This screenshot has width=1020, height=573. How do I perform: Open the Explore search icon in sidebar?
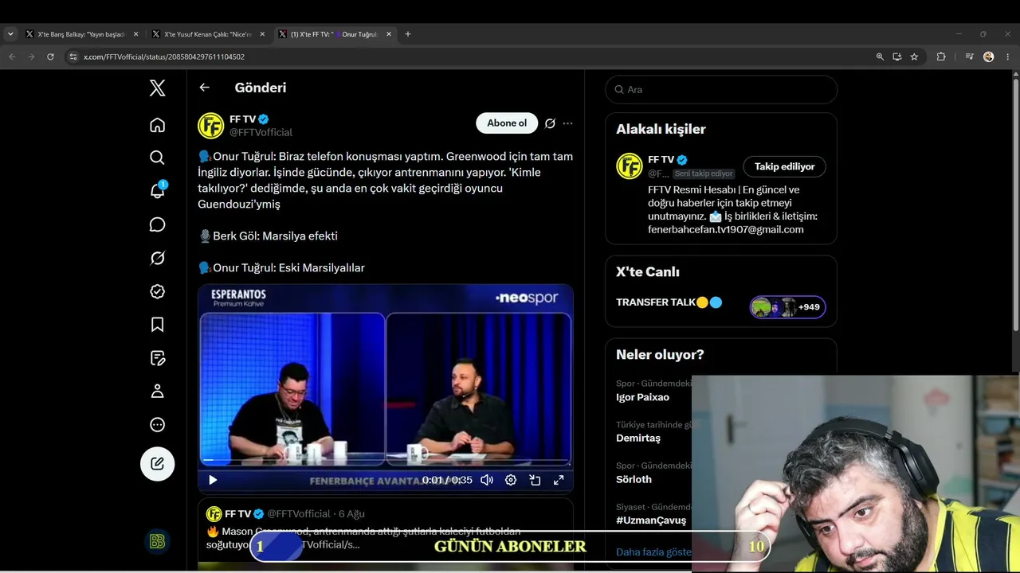[x=158, y=158]
